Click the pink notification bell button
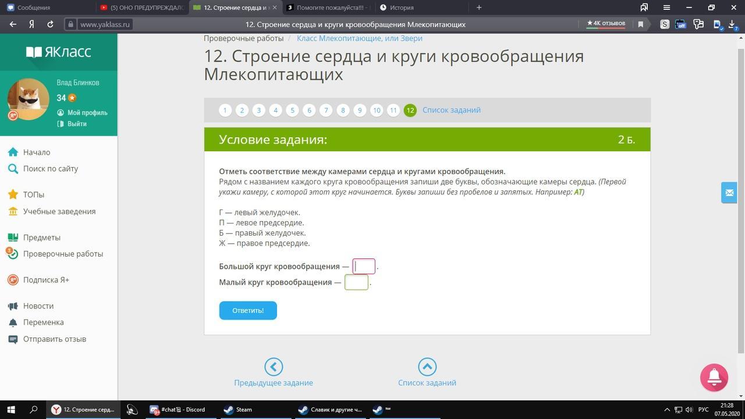The width and height of the screenshot is (745, 419). [x=714, y=377]
